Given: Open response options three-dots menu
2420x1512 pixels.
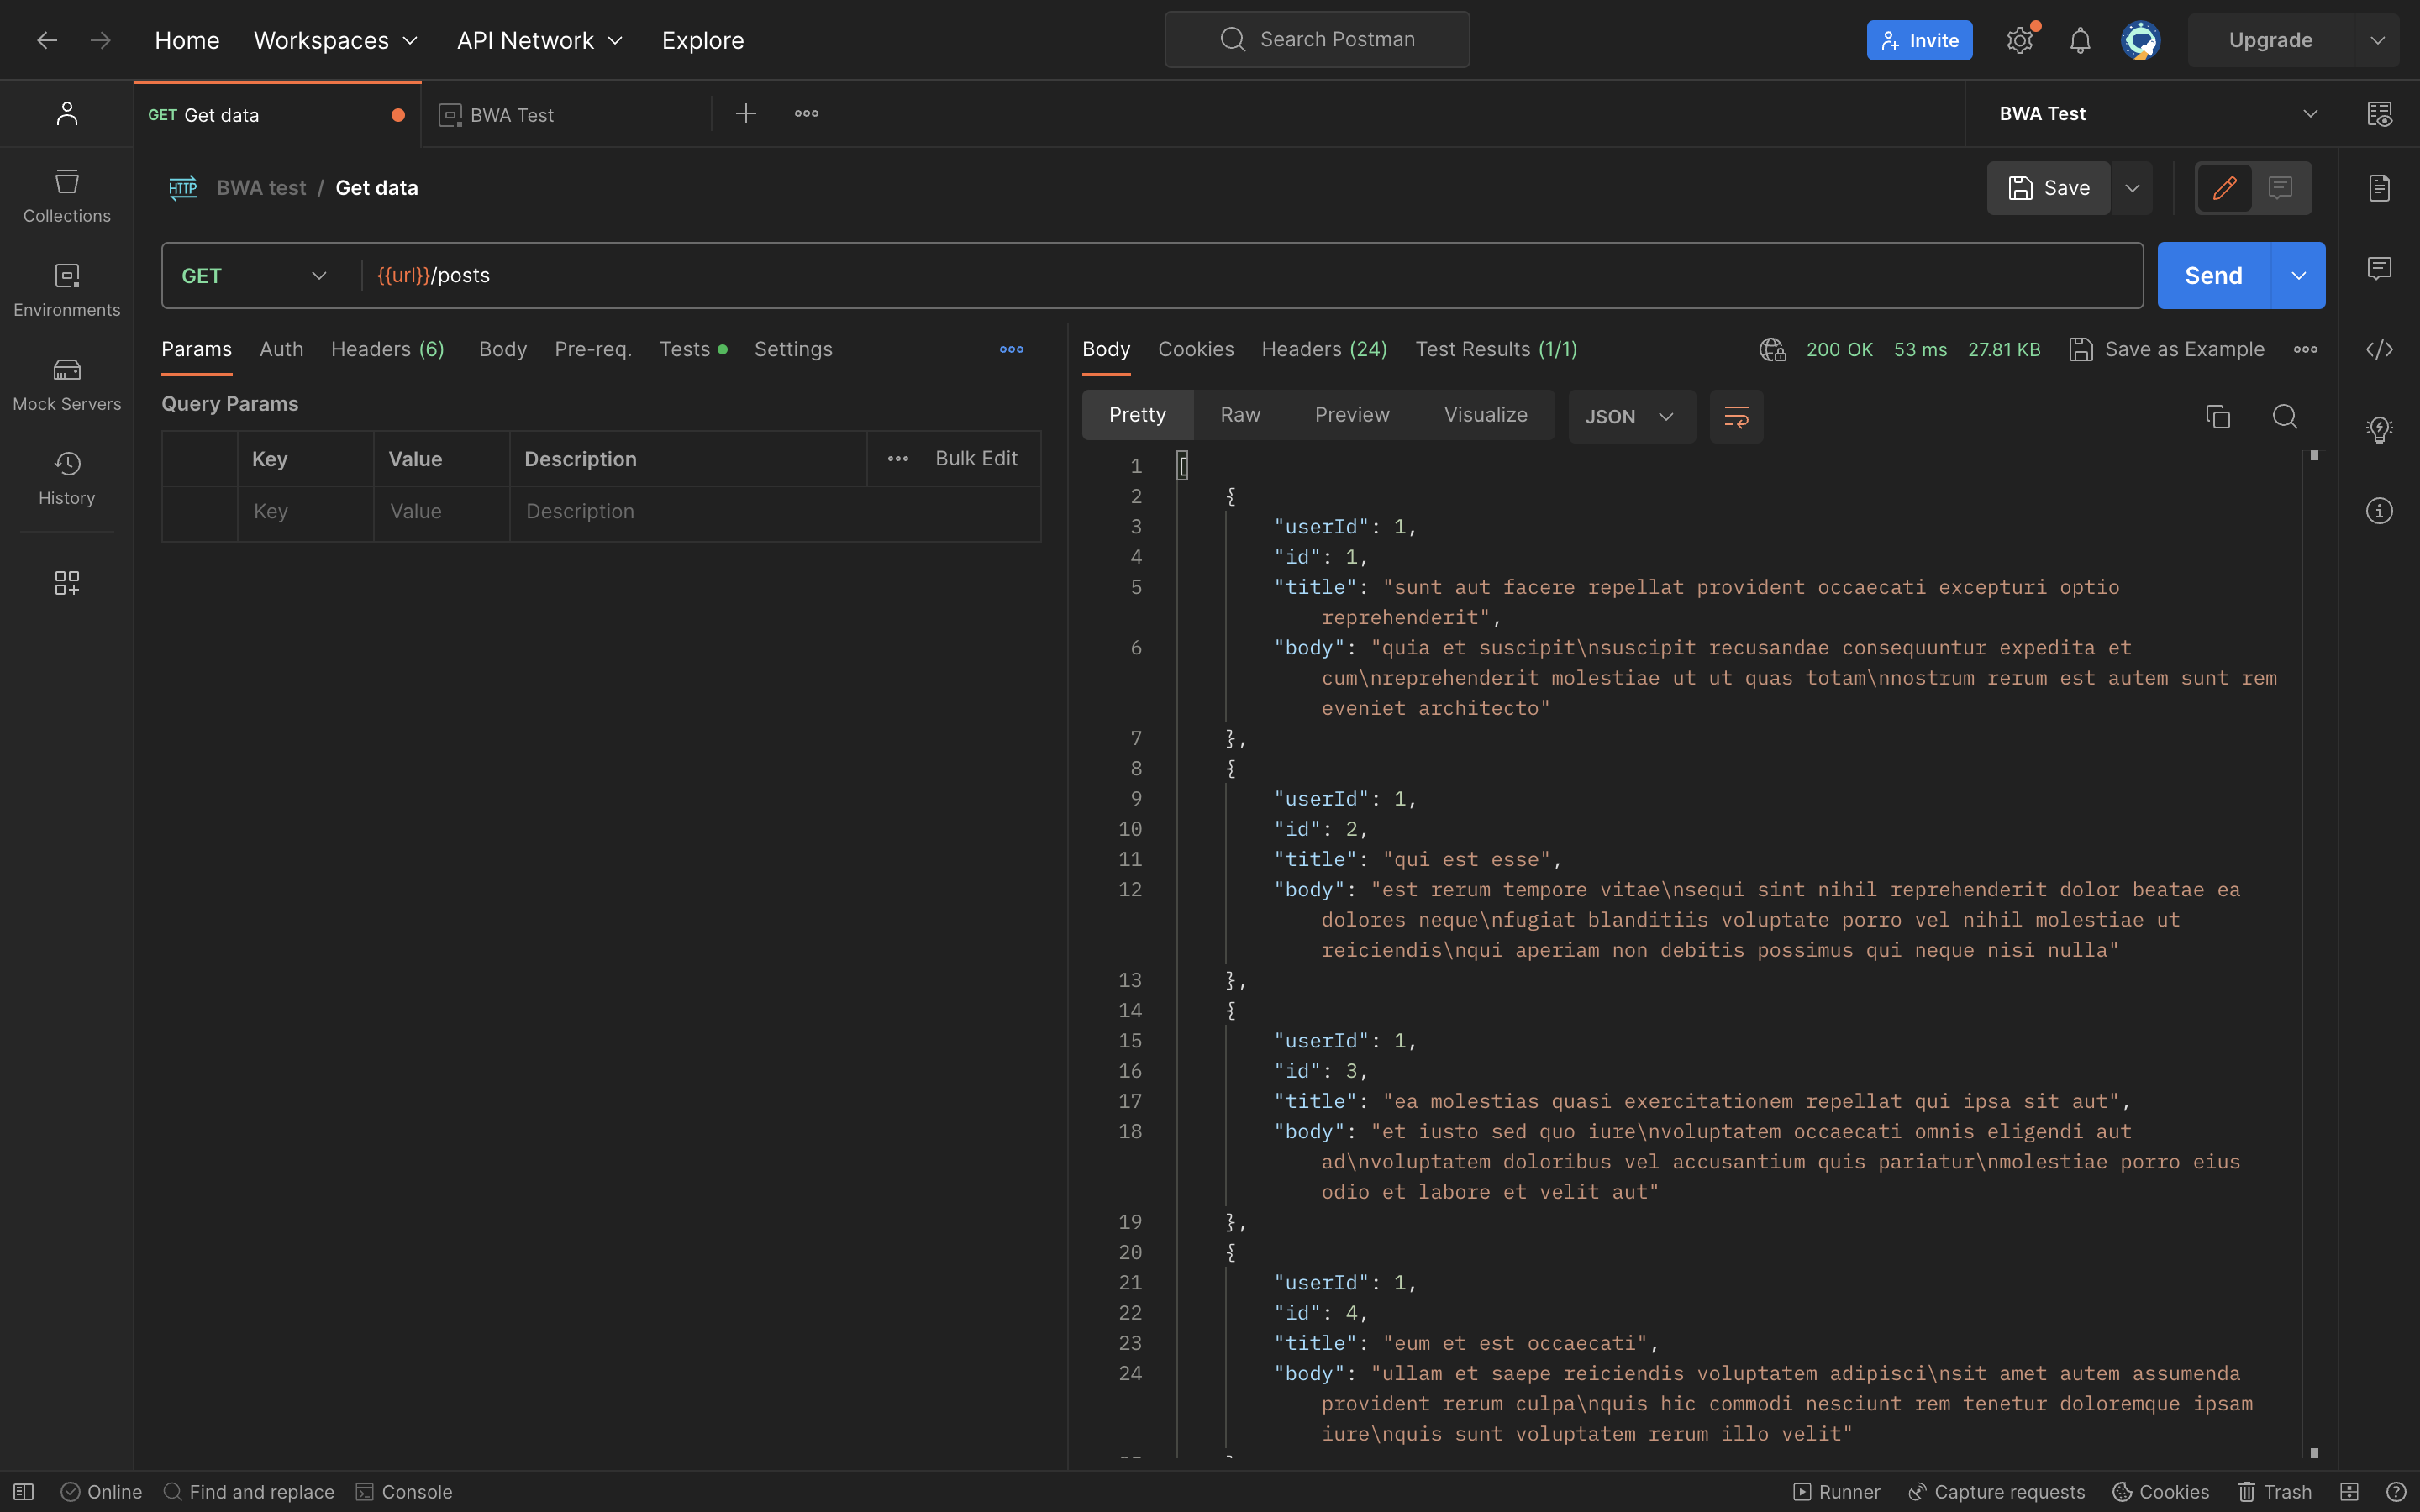Looking at the screenshot, I should point(2305,349).
